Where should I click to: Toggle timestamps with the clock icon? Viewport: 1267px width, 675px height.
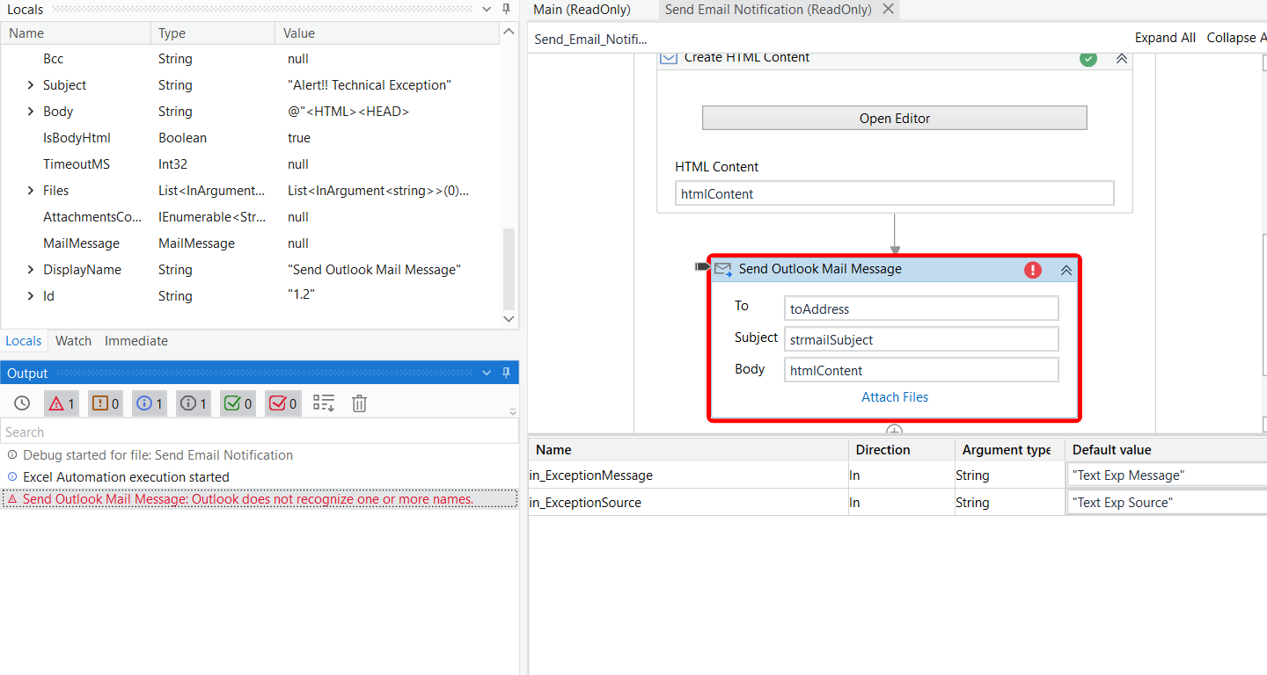click(22, 403)
